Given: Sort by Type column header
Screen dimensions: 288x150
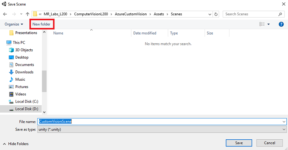Looking at the screenshot, I should 174,33.
